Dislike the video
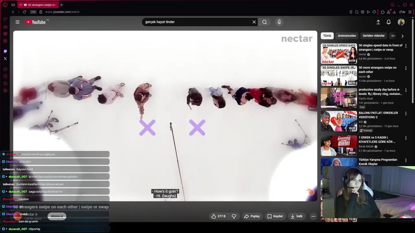The image size is (415, 233). [234, 216]
